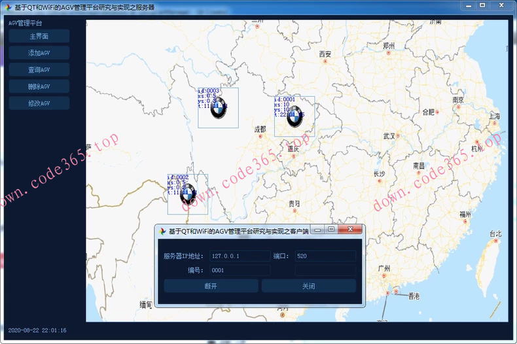Select the AGV 0002 vehicle icon on map
The height and width of the screenshot is (344, 517).
[x=188, y=196]
